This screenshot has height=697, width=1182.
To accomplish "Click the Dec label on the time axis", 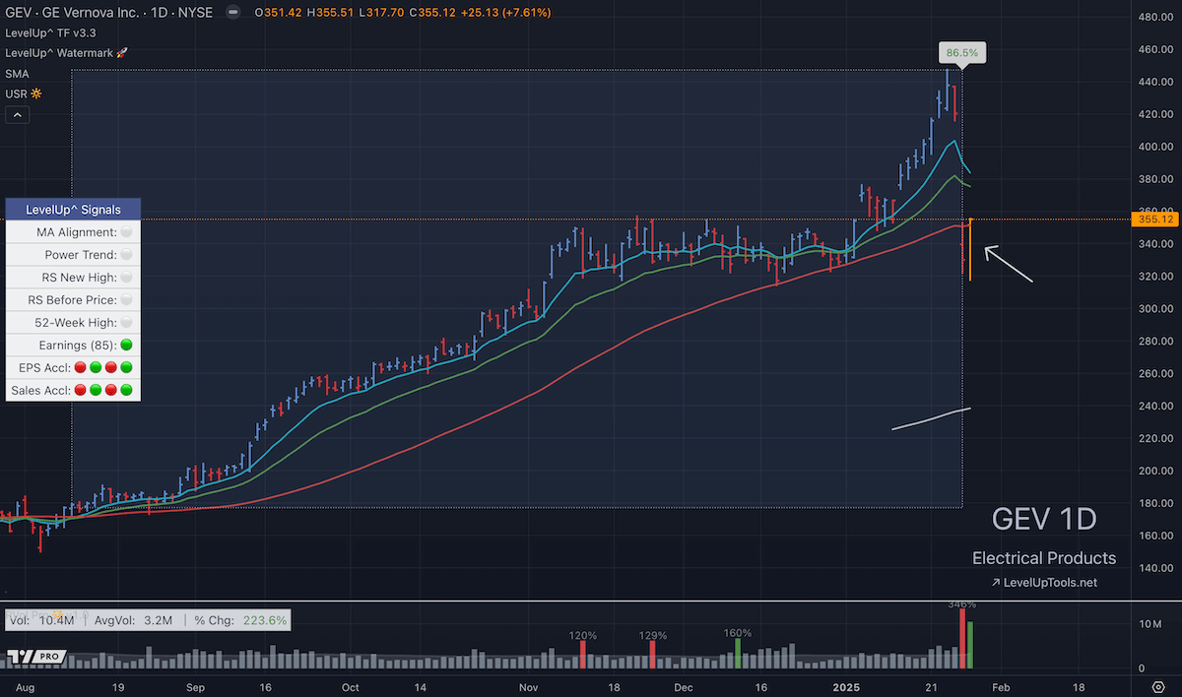I will pos(684,687).
